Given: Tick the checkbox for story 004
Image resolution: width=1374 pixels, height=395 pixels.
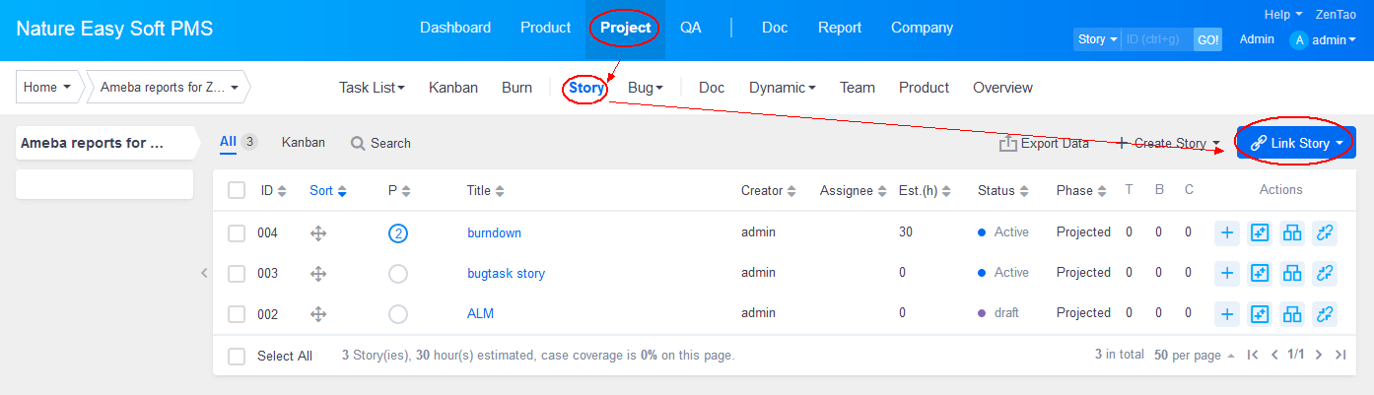Looking at the screenshot, I should pos(237,233).
